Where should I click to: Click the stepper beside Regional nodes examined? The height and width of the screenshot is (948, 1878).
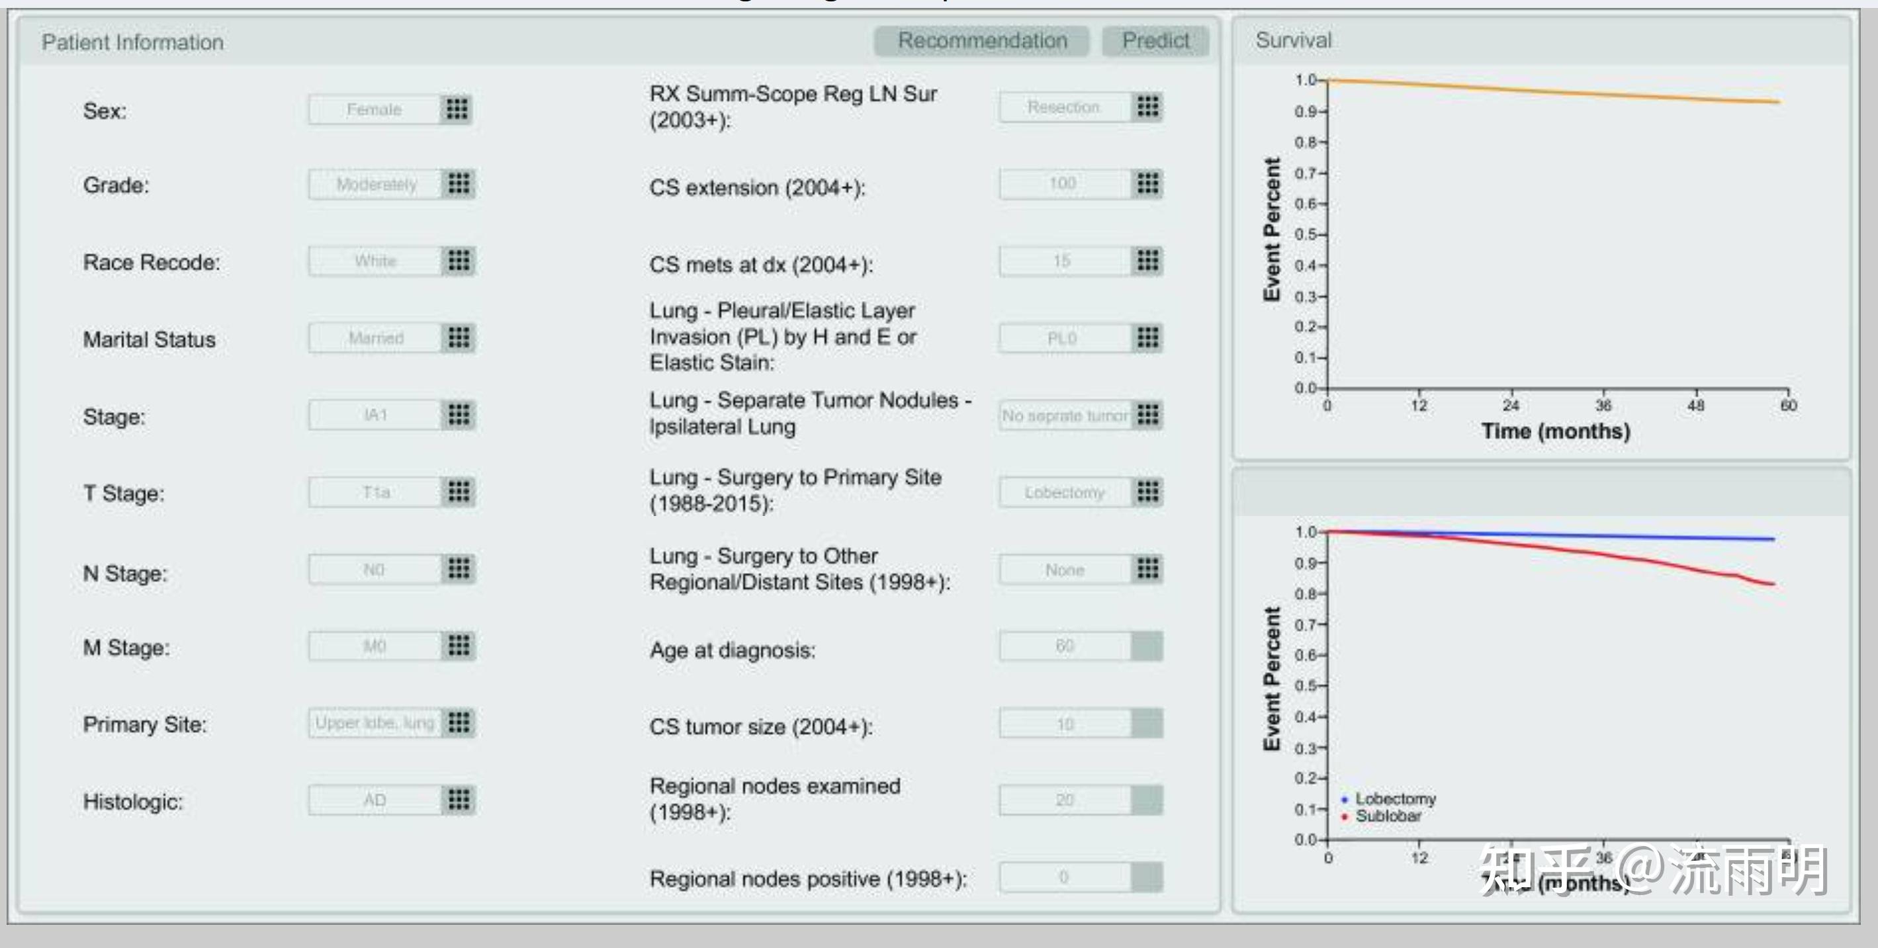click(1147, 800)
